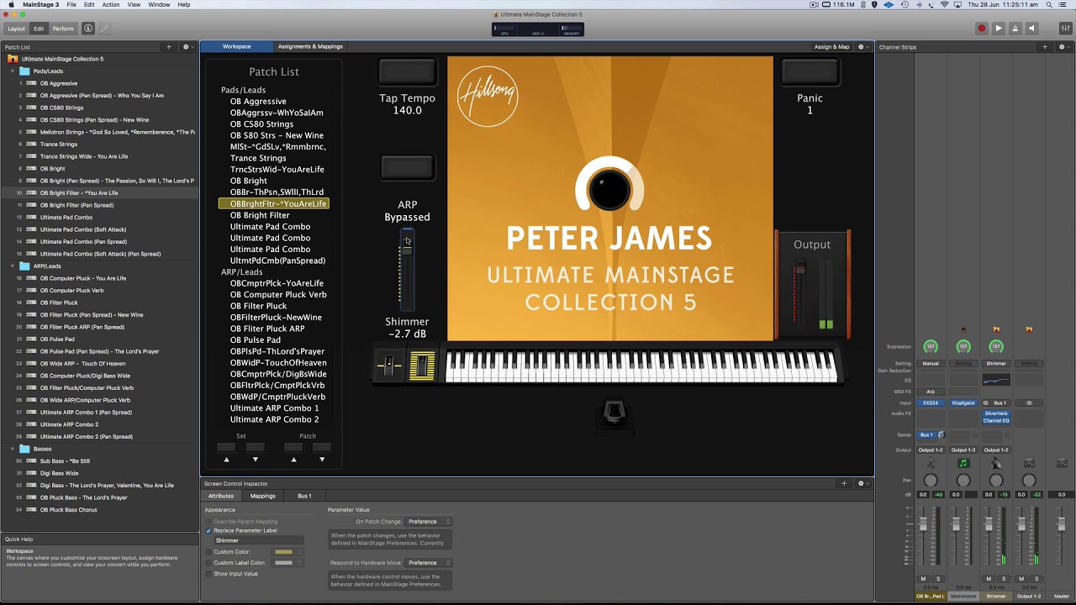Image resolution: width=1076 pixels, height=605 pixels.
Task: Collapse the Basses folder
Action: [x=13, y=449]
